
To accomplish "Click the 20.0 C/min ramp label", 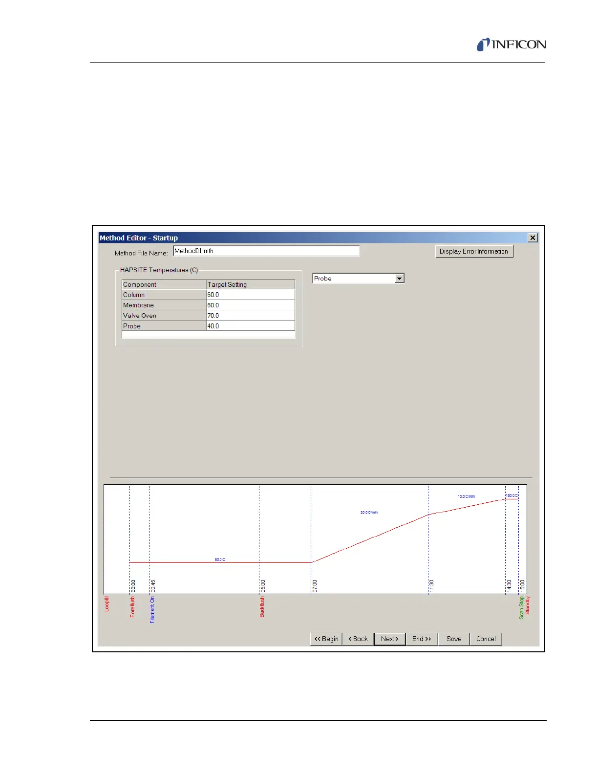I will tap(369, 513).
